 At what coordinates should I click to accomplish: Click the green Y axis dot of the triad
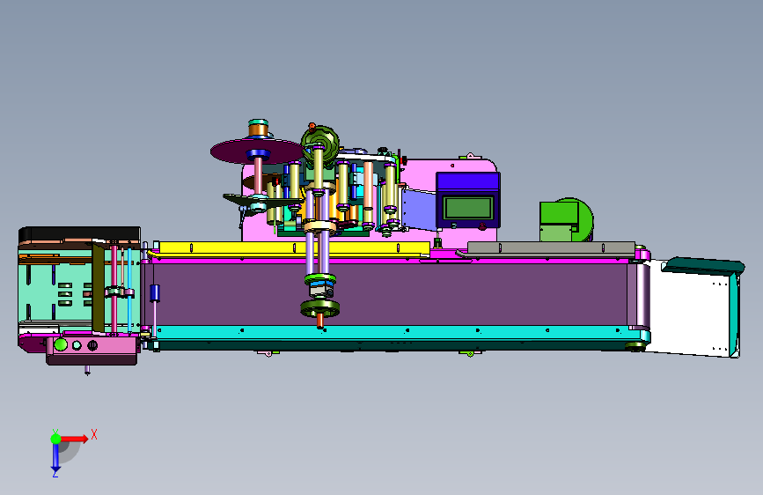[55, 439]
